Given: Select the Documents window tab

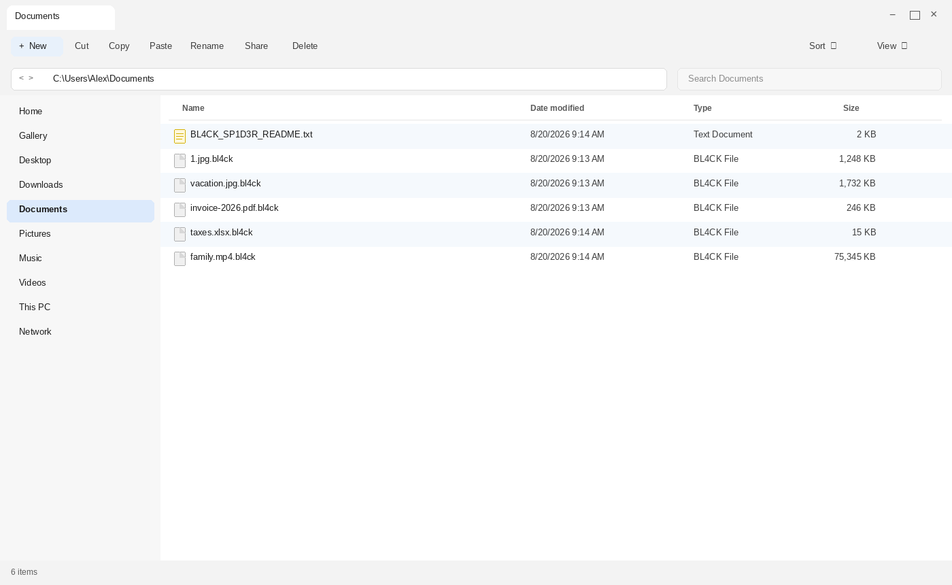Looking at the screenshot, I should point(61,18).
